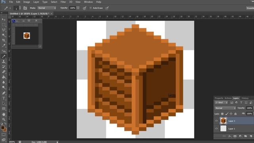
Task: Toggle pixel layers filter
Action: tap(232, 102)
